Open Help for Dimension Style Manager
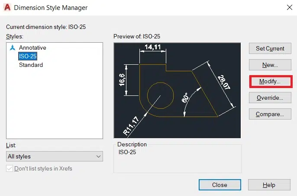 click(x=268, y=185)
